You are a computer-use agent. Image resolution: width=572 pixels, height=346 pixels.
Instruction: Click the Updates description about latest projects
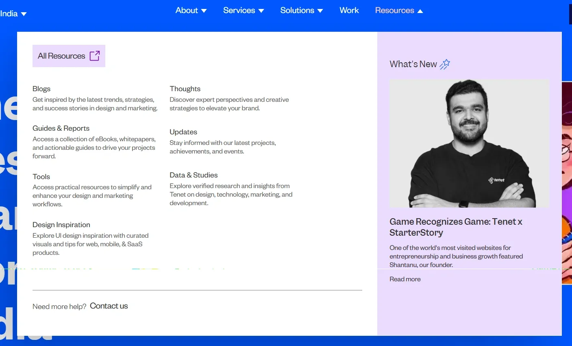tap(223, 147)
